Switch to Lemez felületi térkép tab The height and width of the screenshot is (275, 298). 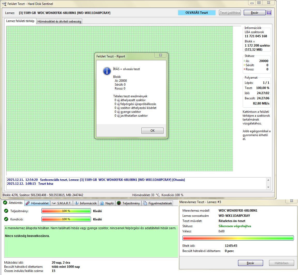point(20,21)
